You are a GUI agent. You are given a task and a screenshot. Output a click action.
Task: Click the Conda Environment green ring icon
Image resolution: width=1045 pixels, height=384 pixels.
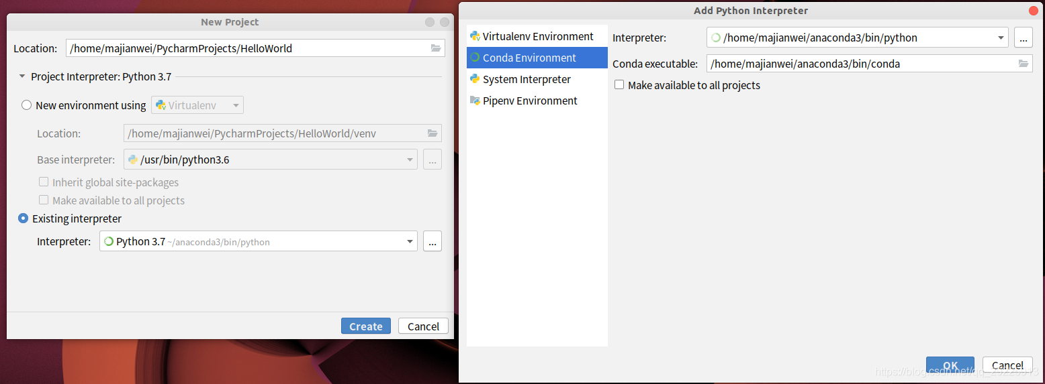coord(475,58)
